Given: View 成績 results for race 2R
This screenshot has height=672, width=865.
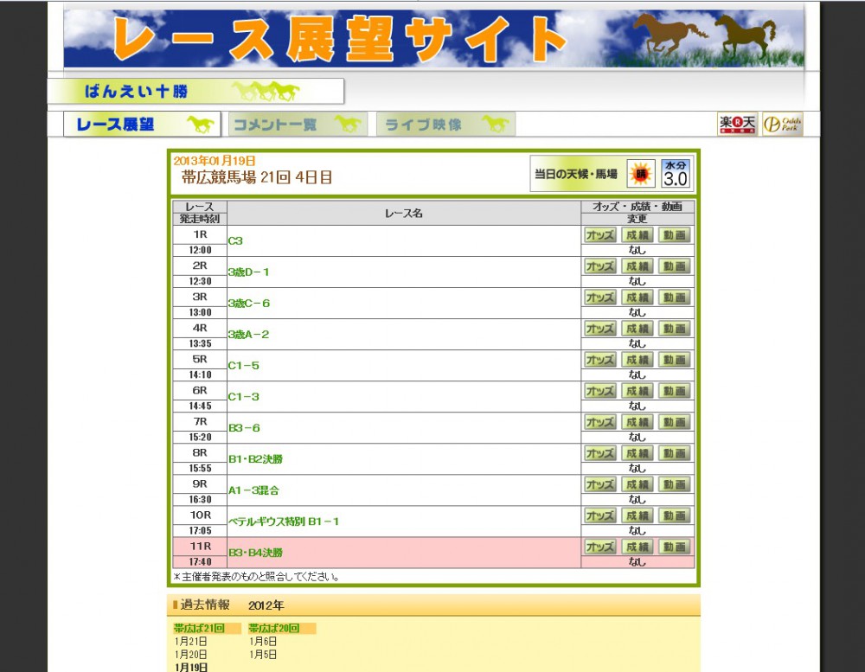Looking at the screenshot, I should tap(638, 266).
